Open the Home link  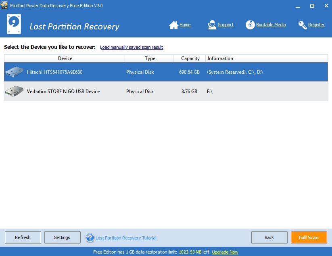185,25
